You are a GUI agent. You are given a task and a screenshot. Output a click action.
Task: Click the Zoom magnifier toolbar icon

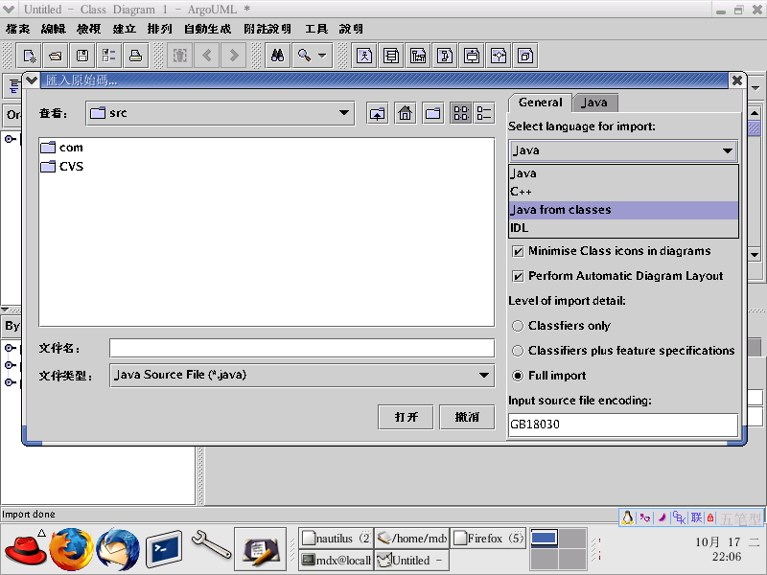304,56
